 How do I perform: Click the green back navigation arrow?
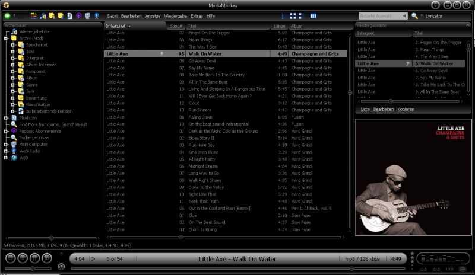[x=7, y=16]
